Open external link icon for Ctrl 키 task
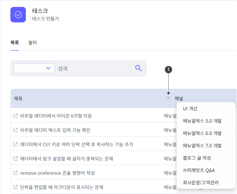 [15, 144]
